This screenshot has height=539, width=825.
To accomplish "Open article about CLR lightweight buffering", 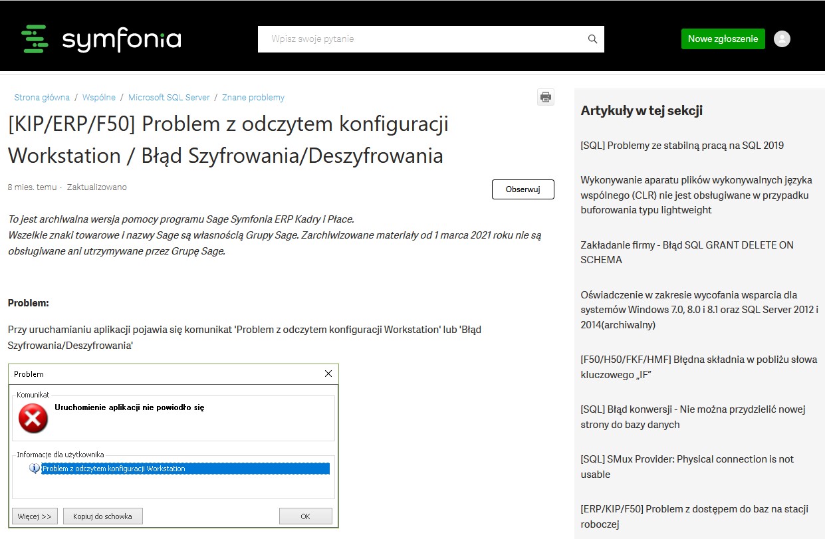I will [x=695, y=195].
